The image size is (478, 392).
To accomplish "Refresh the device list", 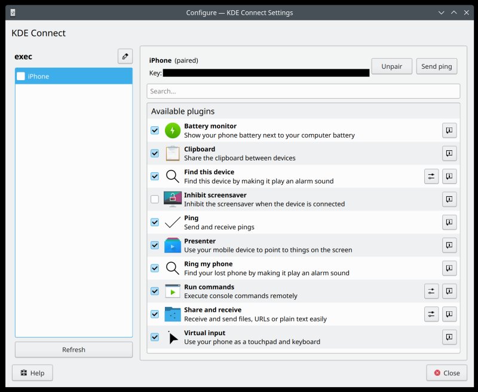I will 73,350.
